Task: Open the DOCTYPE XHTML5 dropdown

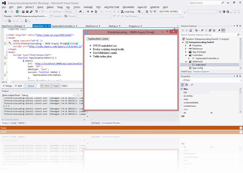Action: [171, 12]
